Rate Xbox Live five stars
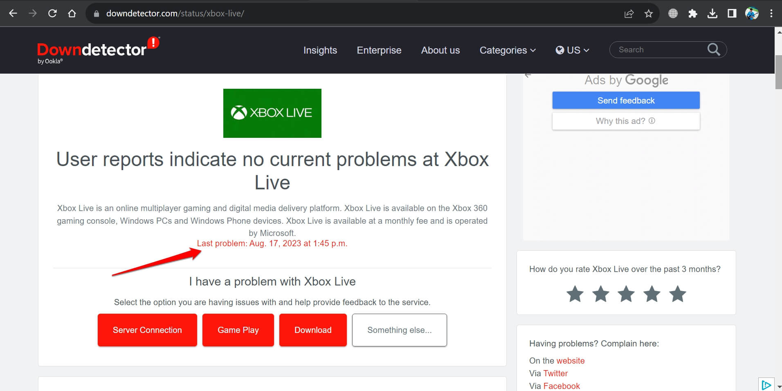This screenshot has height=391, width=782. [x=678, y=294]
